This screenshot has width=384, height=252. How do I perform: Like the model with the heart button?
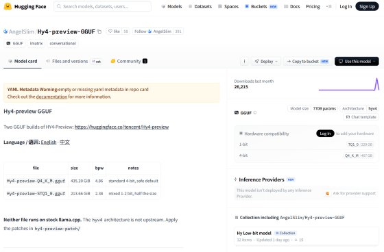pyautogui.click(x=114, y=32)
